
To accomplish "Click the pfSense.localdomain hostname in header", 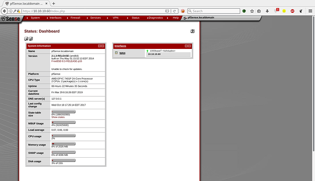I will tap(201, 17).
